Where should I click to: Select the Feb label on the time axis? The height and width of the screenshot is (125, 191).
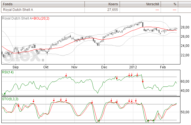(163, 67)
